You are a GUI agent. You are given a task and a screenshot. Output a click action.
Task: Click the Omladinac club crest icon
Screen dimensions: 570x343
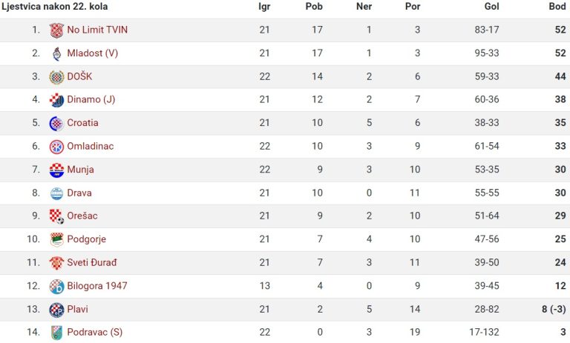56,147
